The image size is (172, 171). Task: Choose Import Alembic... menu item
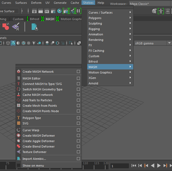pyautogui.click(x=49, y=159)
